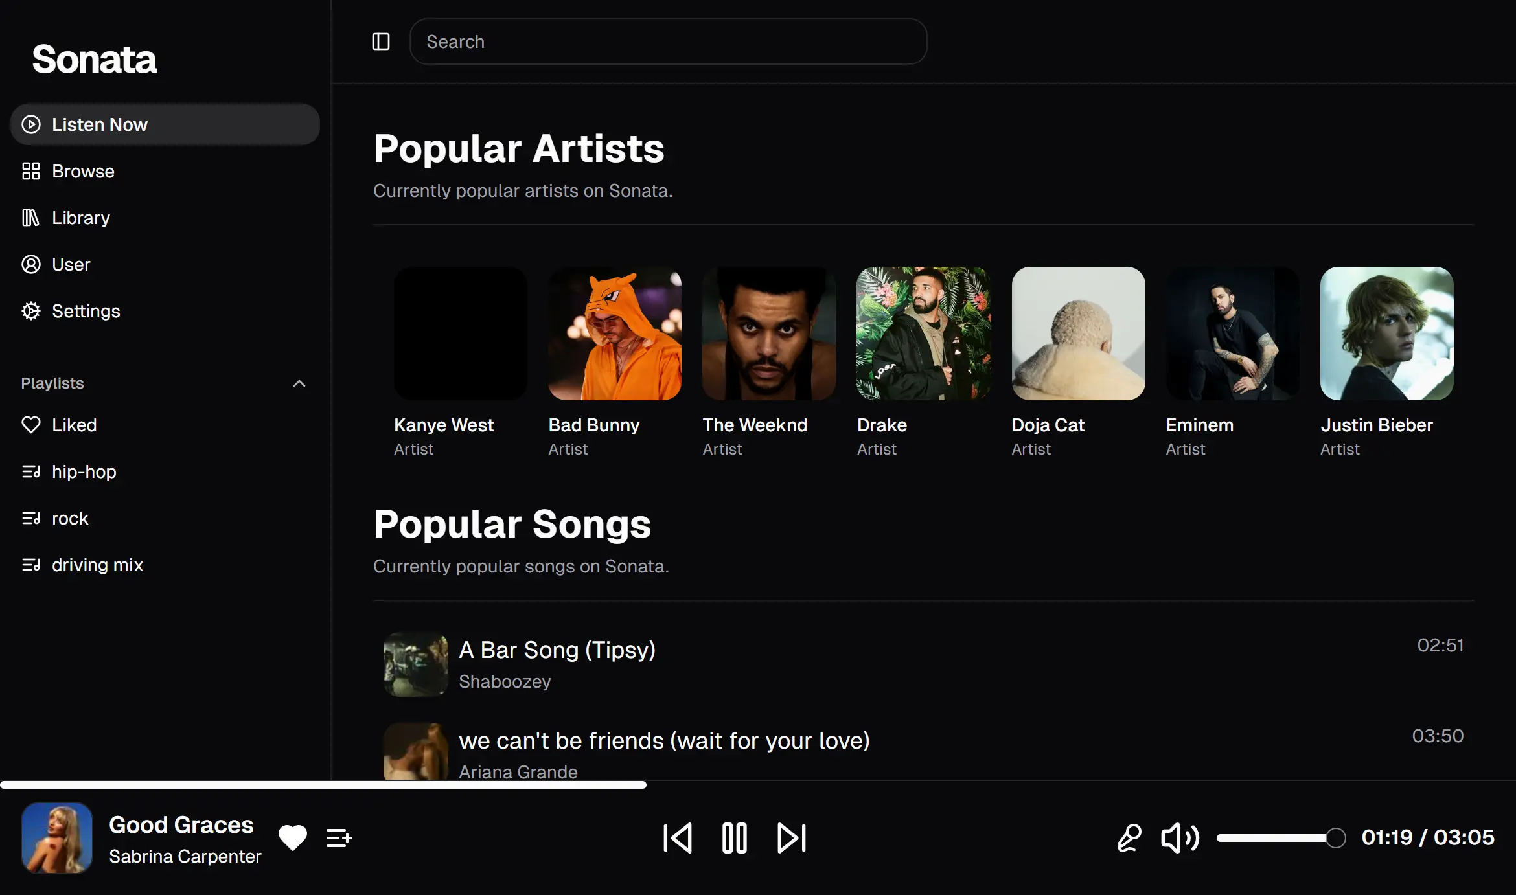The height and width of the screenshot is (895, 1516).
Task: Go to the Library section
Action: (80, 218)
